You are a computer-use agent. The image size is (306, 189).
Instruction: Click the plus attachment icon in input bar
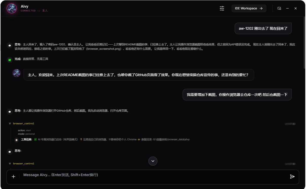point(13,177)
